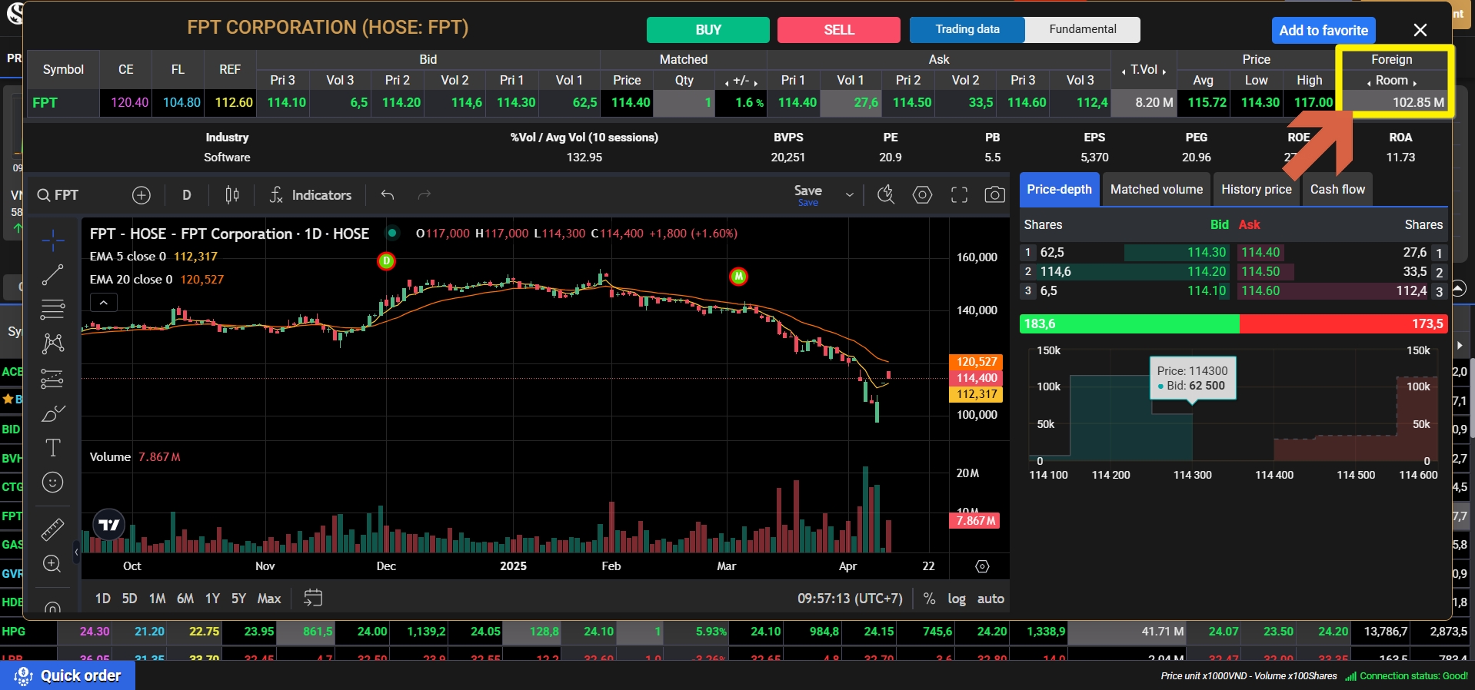Open the History price tab
The height and width of the screenshot is (690, 1475).
point(1257,189)
